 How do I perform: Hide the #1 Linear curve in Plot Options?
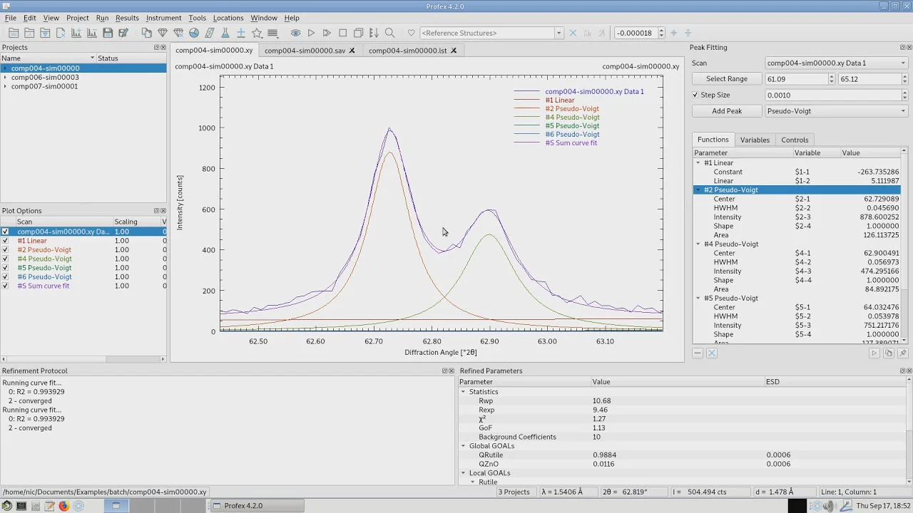(6, 241)
